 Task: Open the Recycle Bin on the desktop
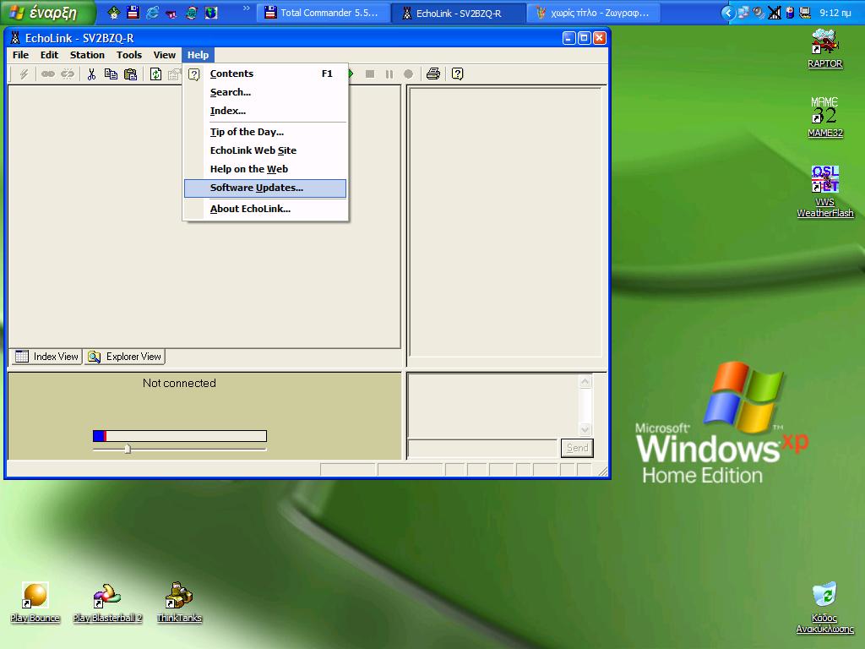click(x=824, y=608)
